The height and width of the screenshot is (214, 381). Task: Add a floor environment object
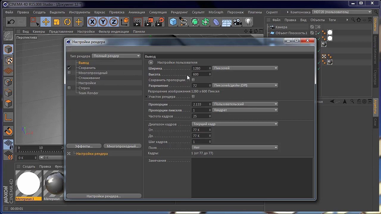227,22
